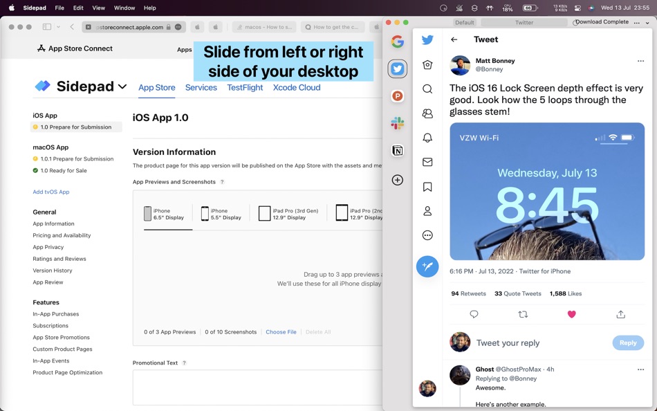657x411 pixels.
Task: Open the Edit menu
Action: tap(78, 8)
